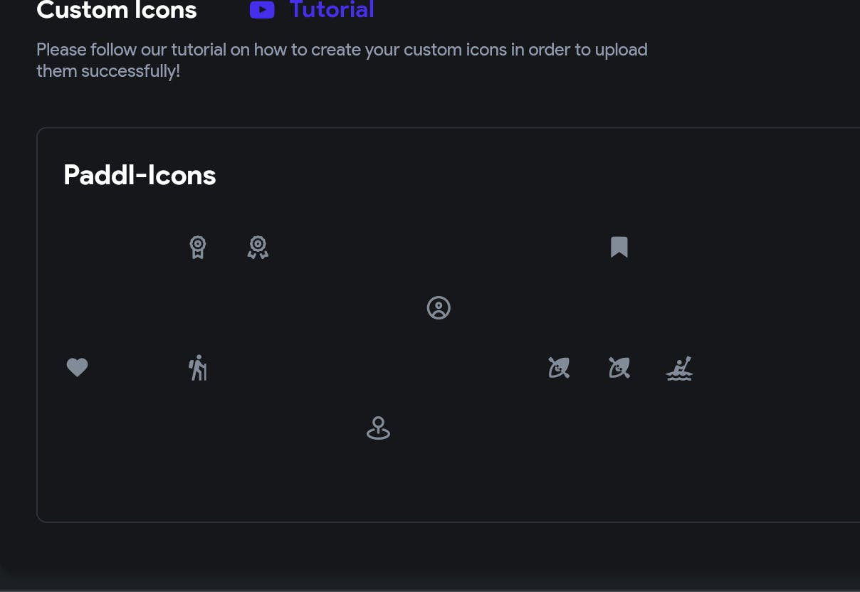
Task: Click empty area inside Paddl-Icons panel
Action: (x=498, y=470)
